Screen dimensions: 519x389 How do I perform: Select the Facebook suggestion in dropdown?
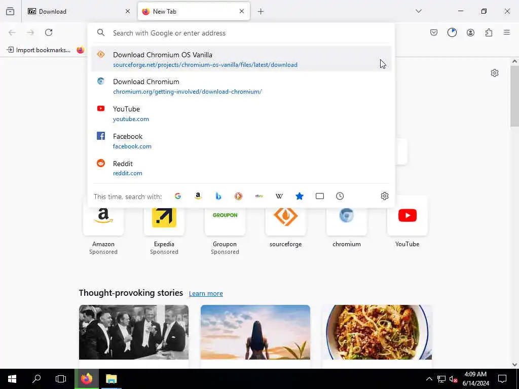coord(241,141)
